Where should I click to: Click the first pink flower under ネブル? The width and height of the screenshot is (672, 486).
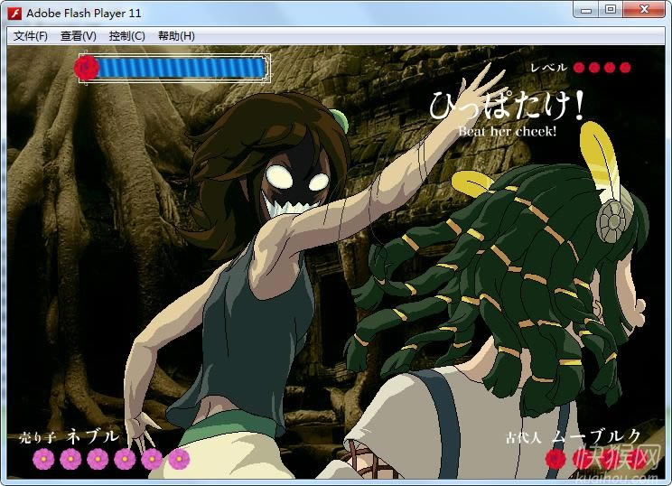[x=43, y=459]
